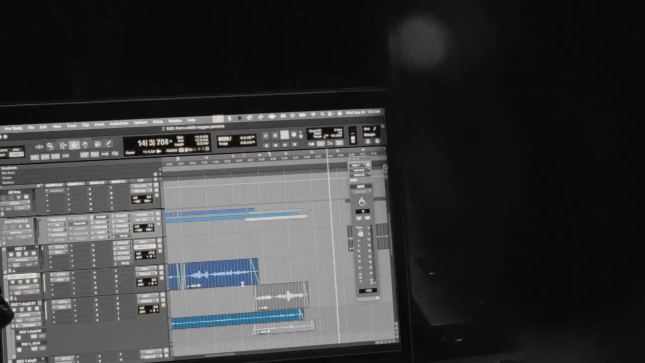The image size is (645, 363).
Task: Choose the Selector tool
Action: (x=74, y=145)
